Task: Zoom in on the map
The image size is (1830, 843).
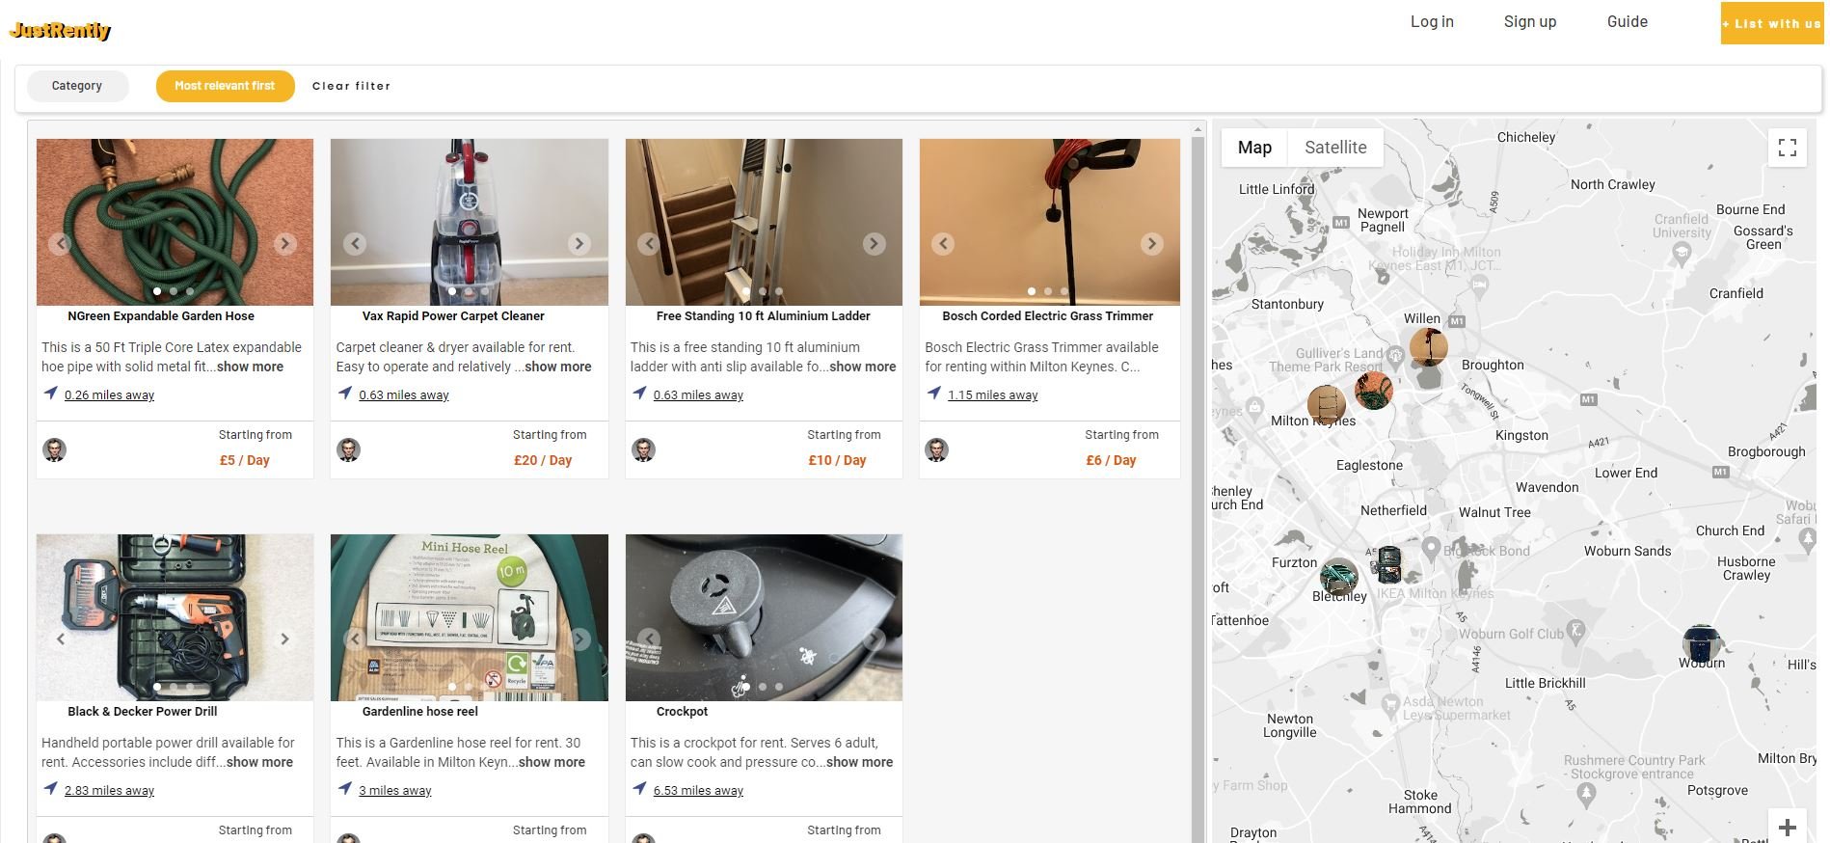Action: (x=1788, y=828)
